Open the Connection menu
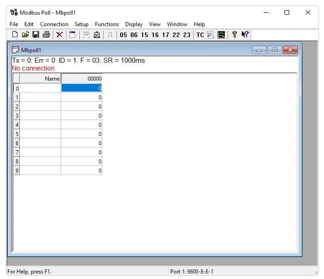 (x=54, y=24)
